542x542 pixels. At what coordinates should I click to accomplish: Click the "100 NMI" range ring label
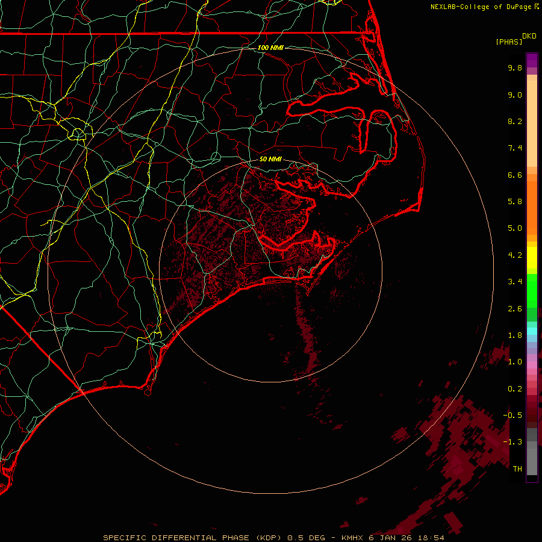270,48
